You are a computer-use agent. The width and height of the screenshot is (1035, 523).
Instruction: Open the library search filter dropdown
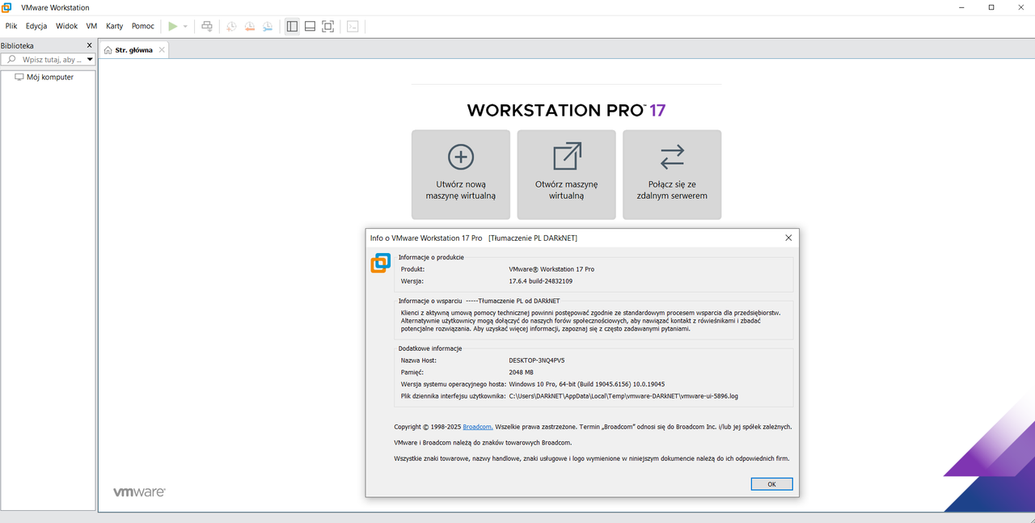pos(90,60)
